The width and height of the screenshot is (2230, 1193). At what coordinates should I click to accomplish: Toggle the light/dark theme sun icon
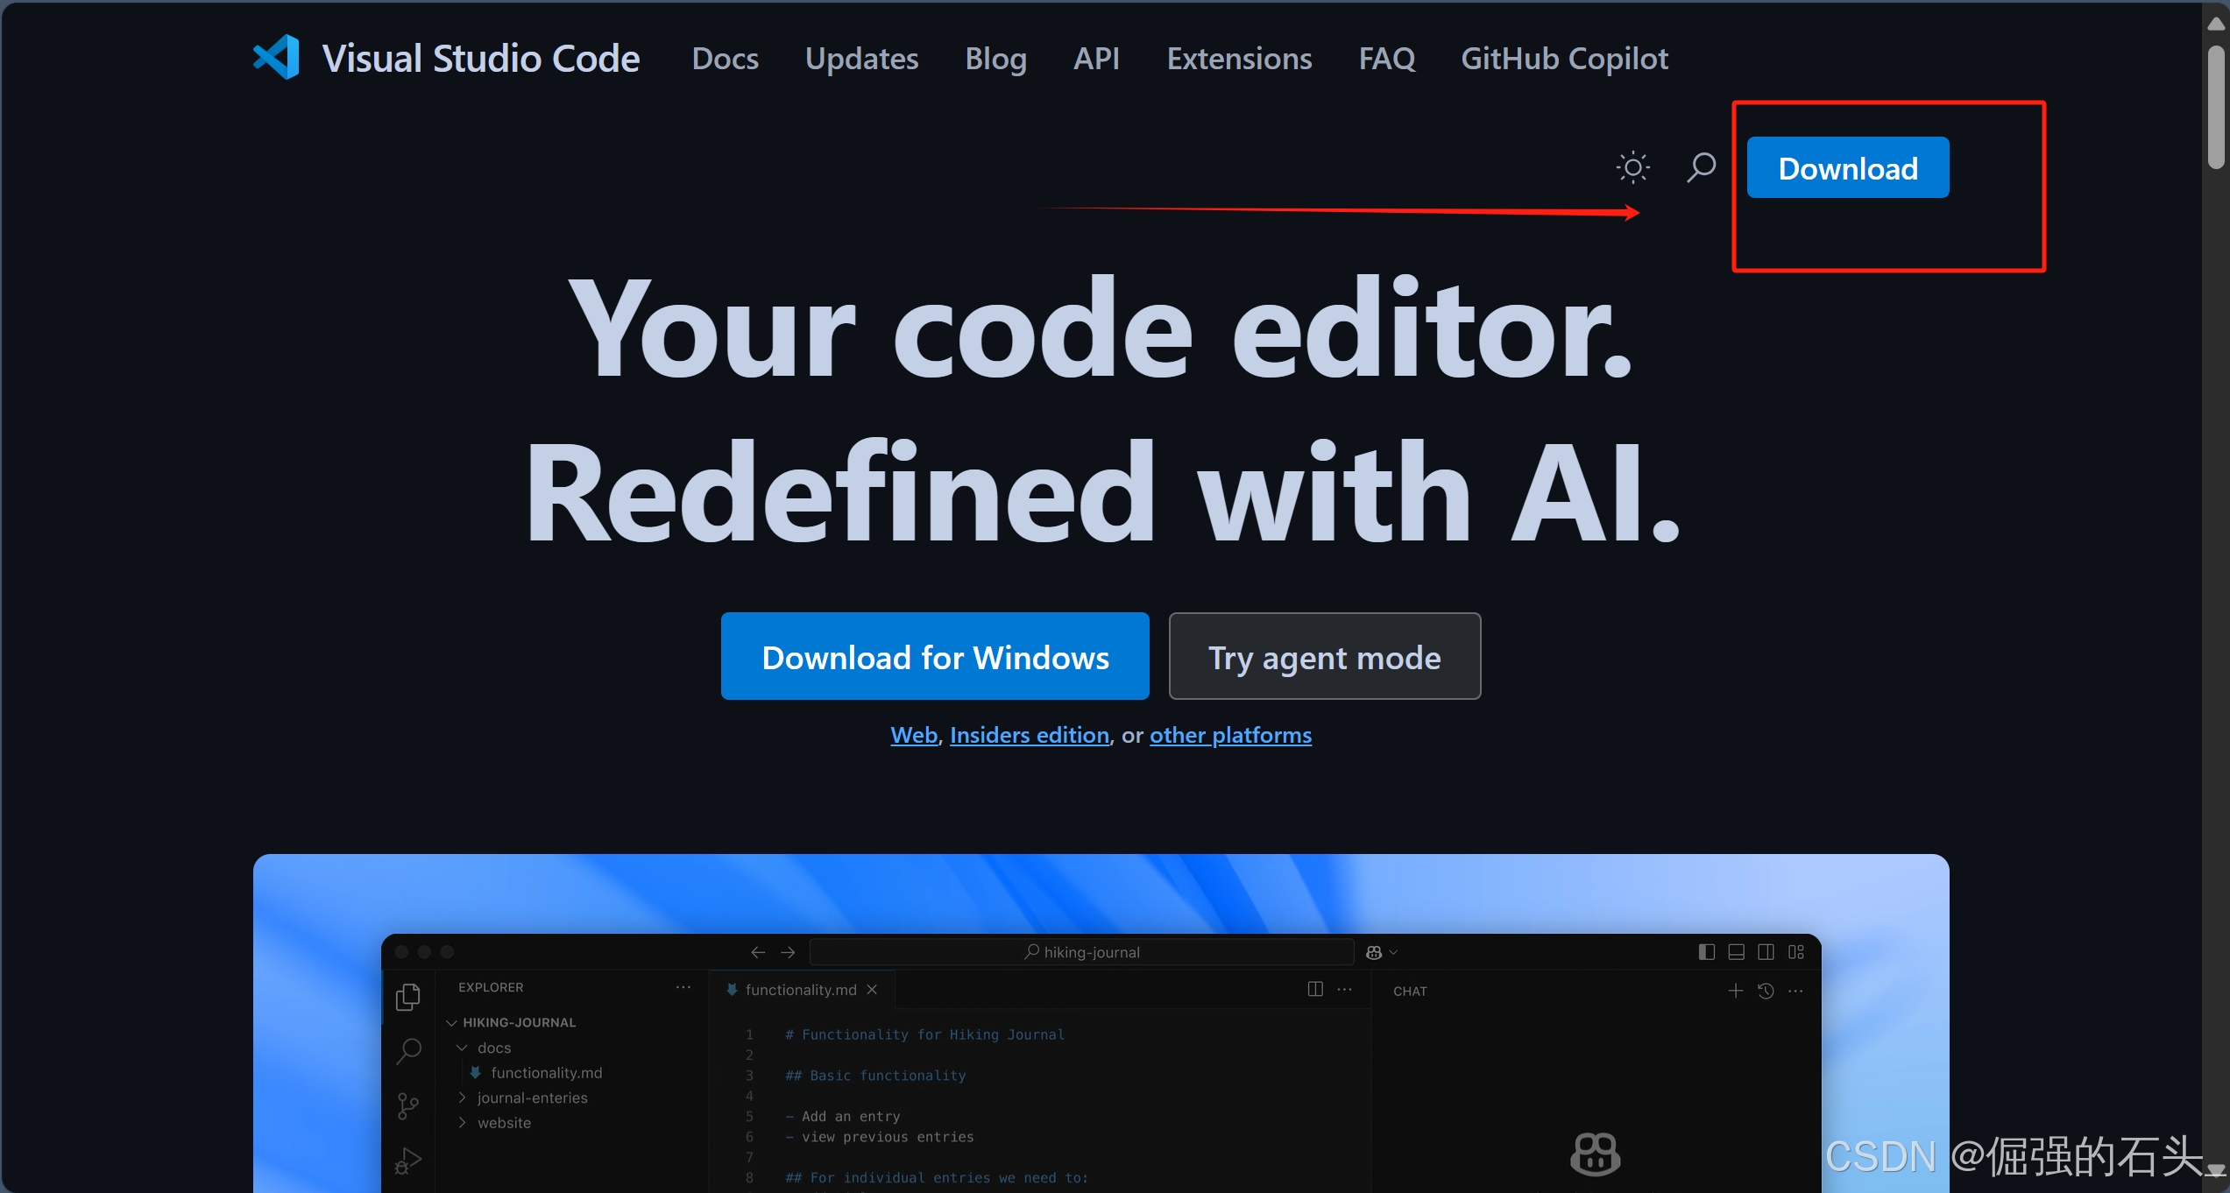coord(1632,167)
